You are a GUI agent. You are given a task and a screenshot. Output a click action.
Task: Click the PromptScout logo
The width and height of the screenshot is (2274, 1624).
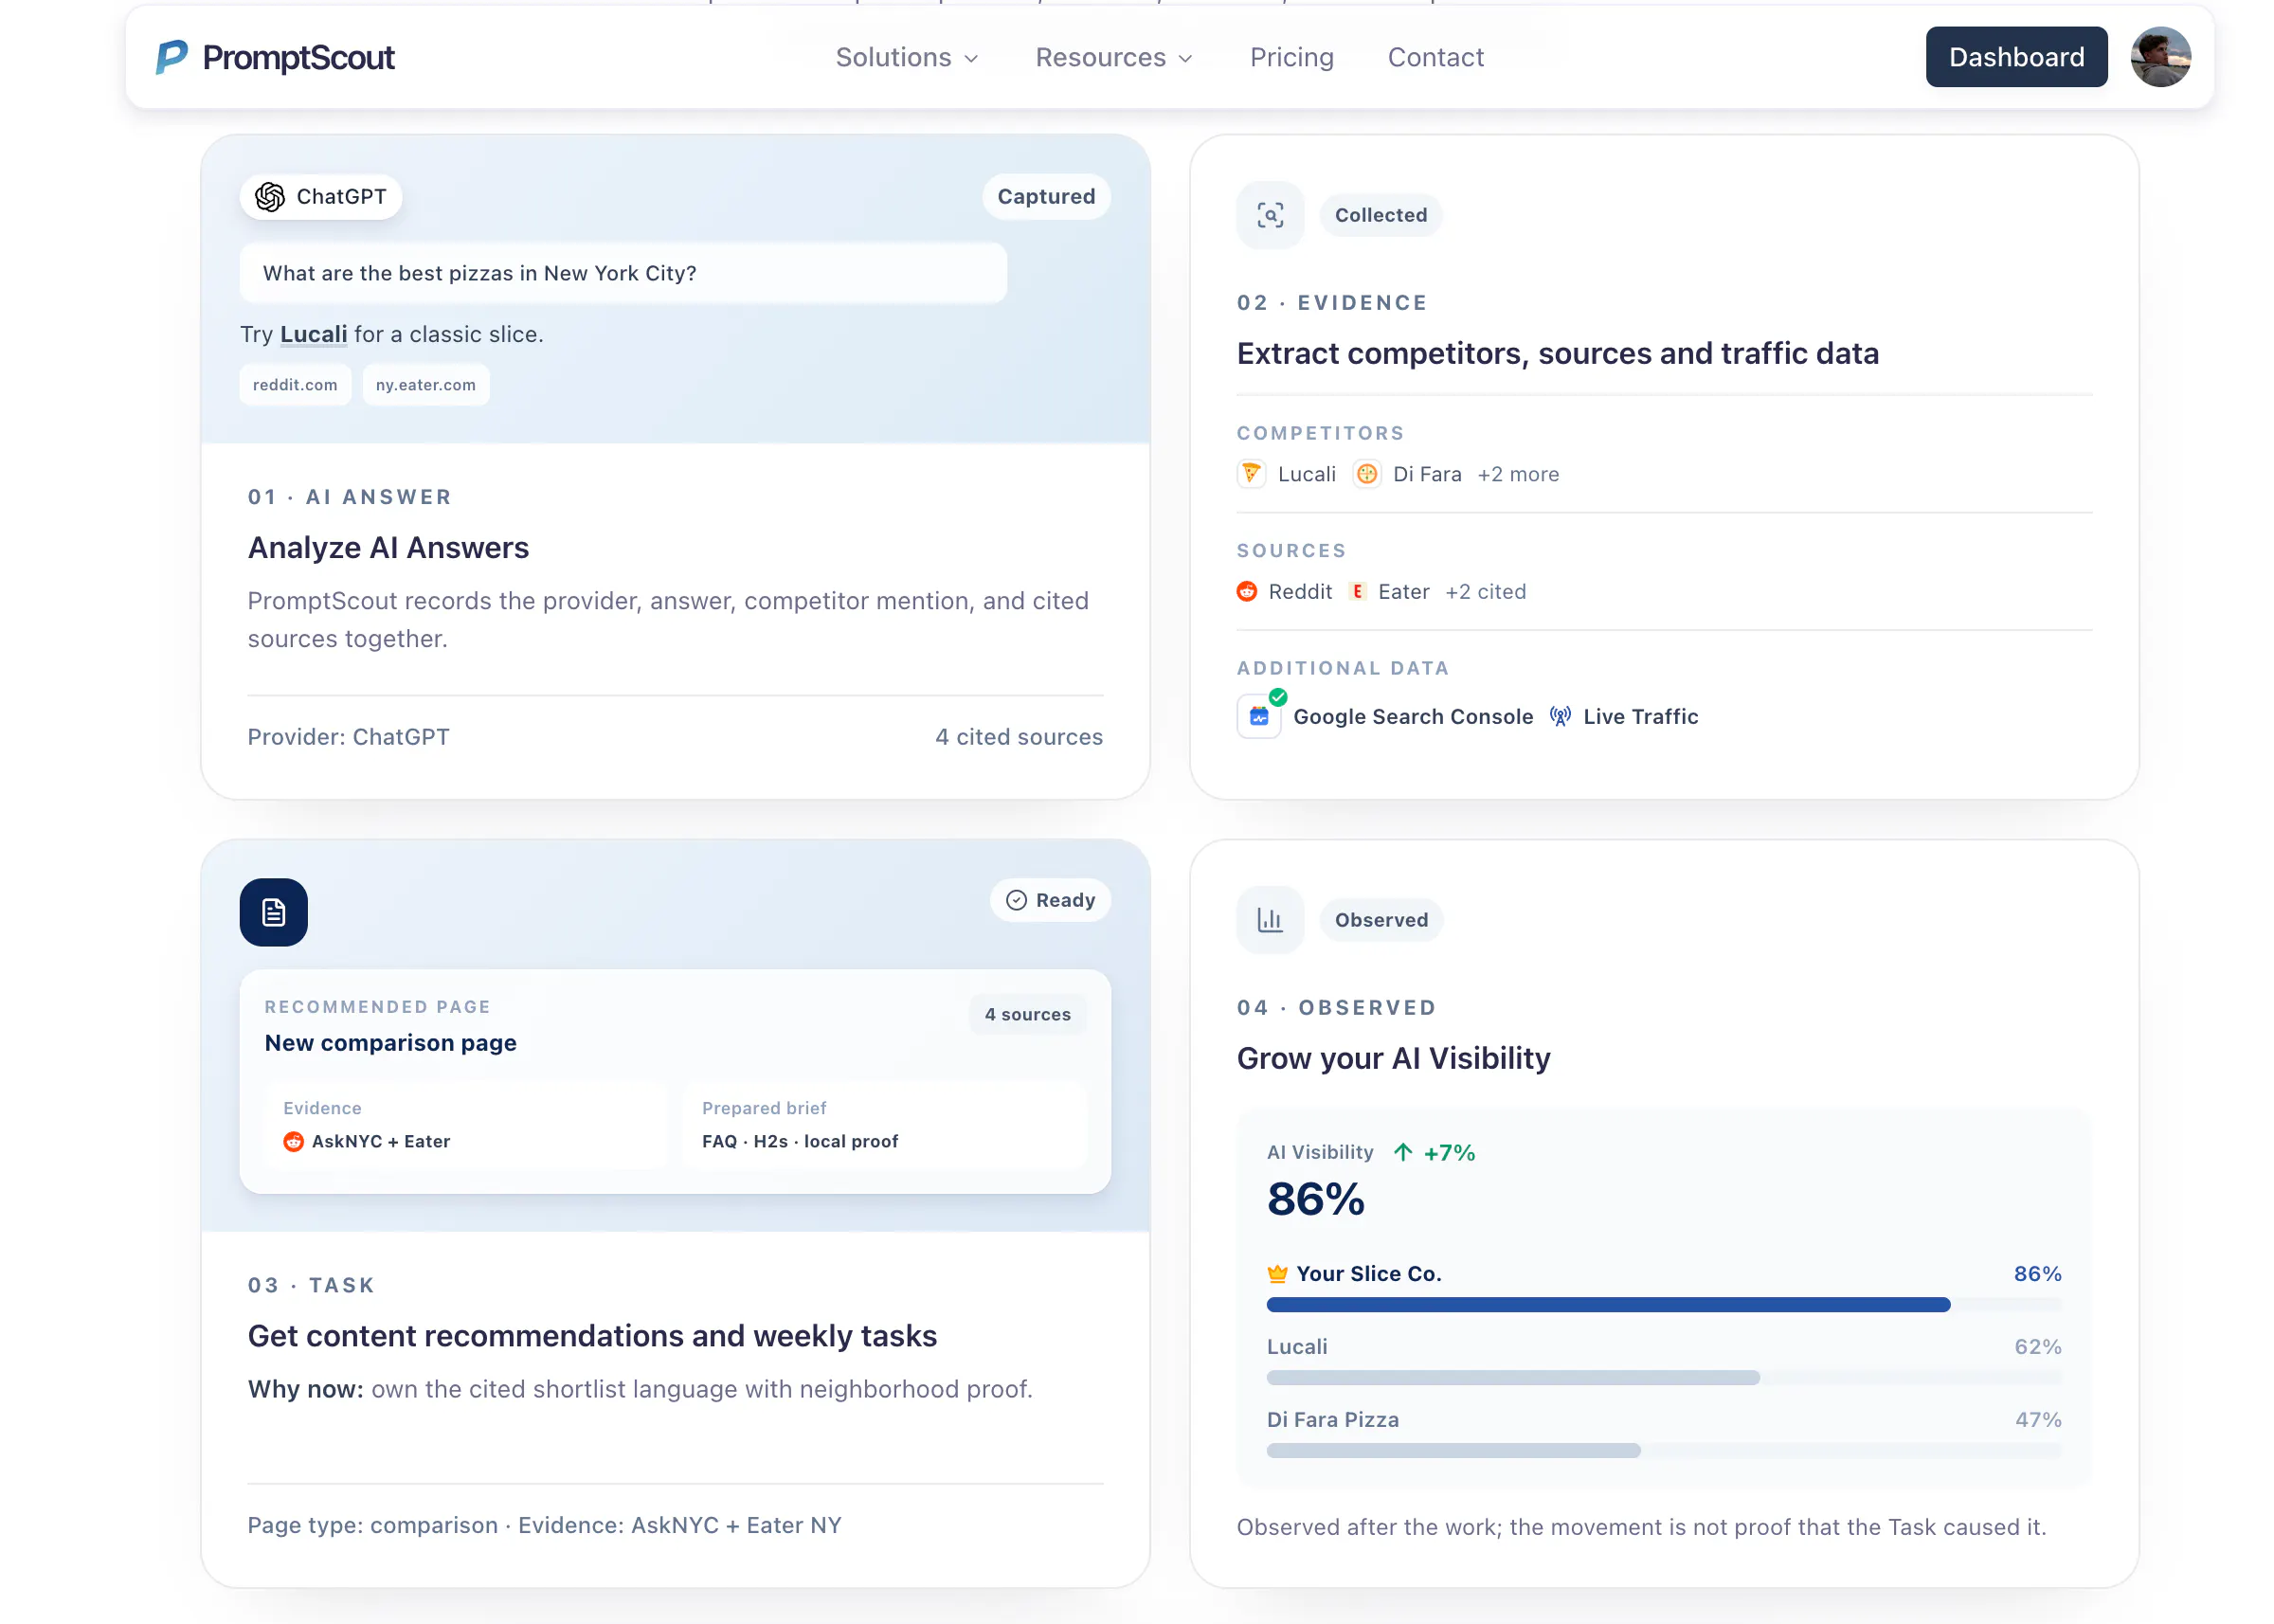(275, 57)
